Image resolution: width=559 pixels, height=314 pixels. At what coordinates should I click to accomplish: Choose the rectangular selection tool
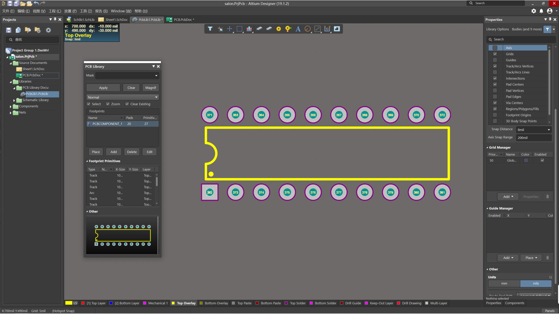click(239, 29)
